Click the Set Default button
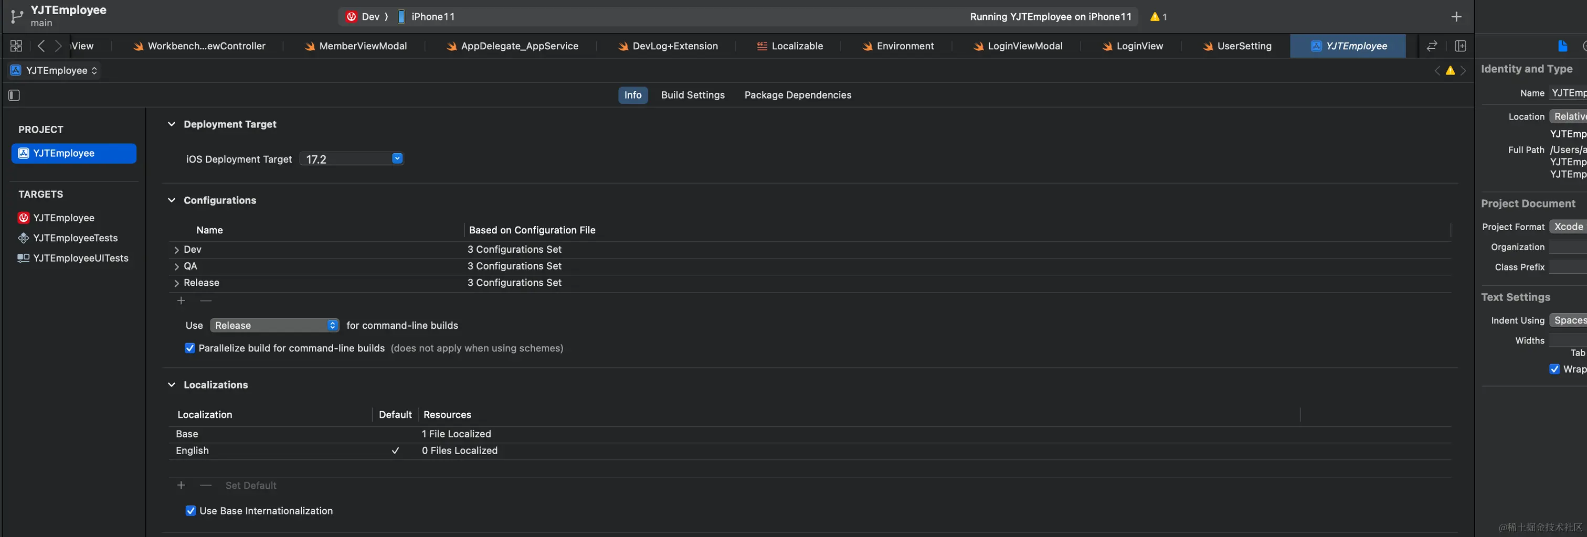Image resolution: width=1587 pixels, height=537 pixels. point(251,486)
